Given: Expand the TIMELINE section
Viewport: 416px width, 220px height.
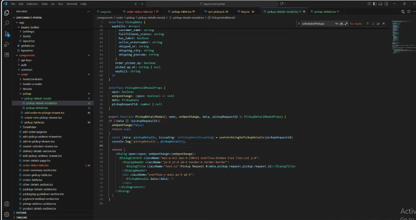Looking at the screenshot, I should pyautogui.click(x=21, y=217).
